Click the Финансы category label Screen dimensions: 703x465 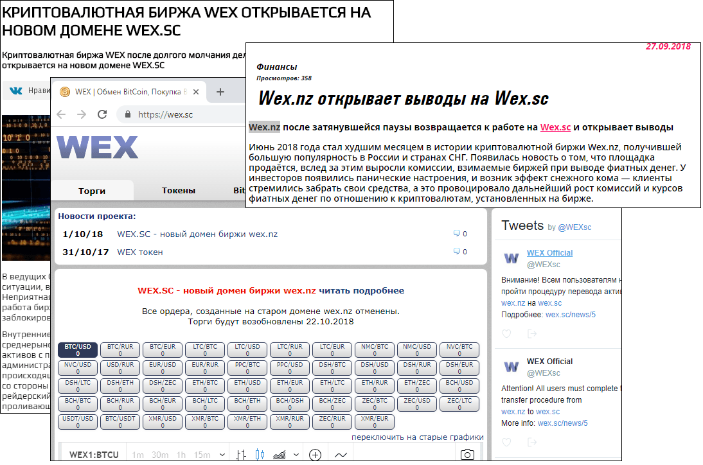click(x=276, y=67)
